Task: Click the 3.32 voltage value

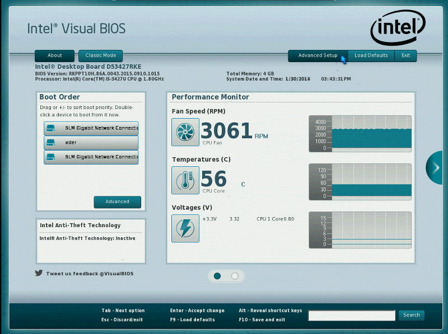Action: [234, 219]
